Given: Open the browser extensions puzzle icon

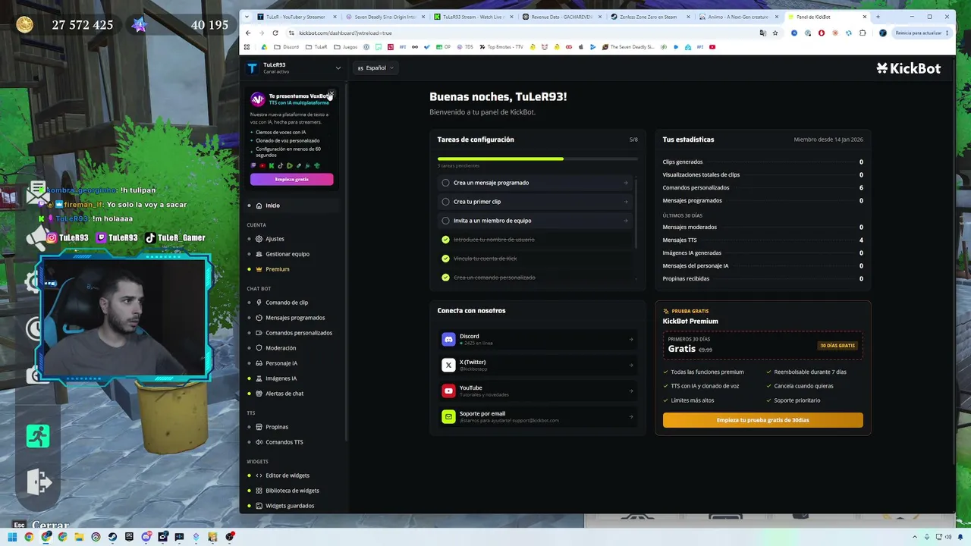Looking at the screenshot, I should click(863, 33).
